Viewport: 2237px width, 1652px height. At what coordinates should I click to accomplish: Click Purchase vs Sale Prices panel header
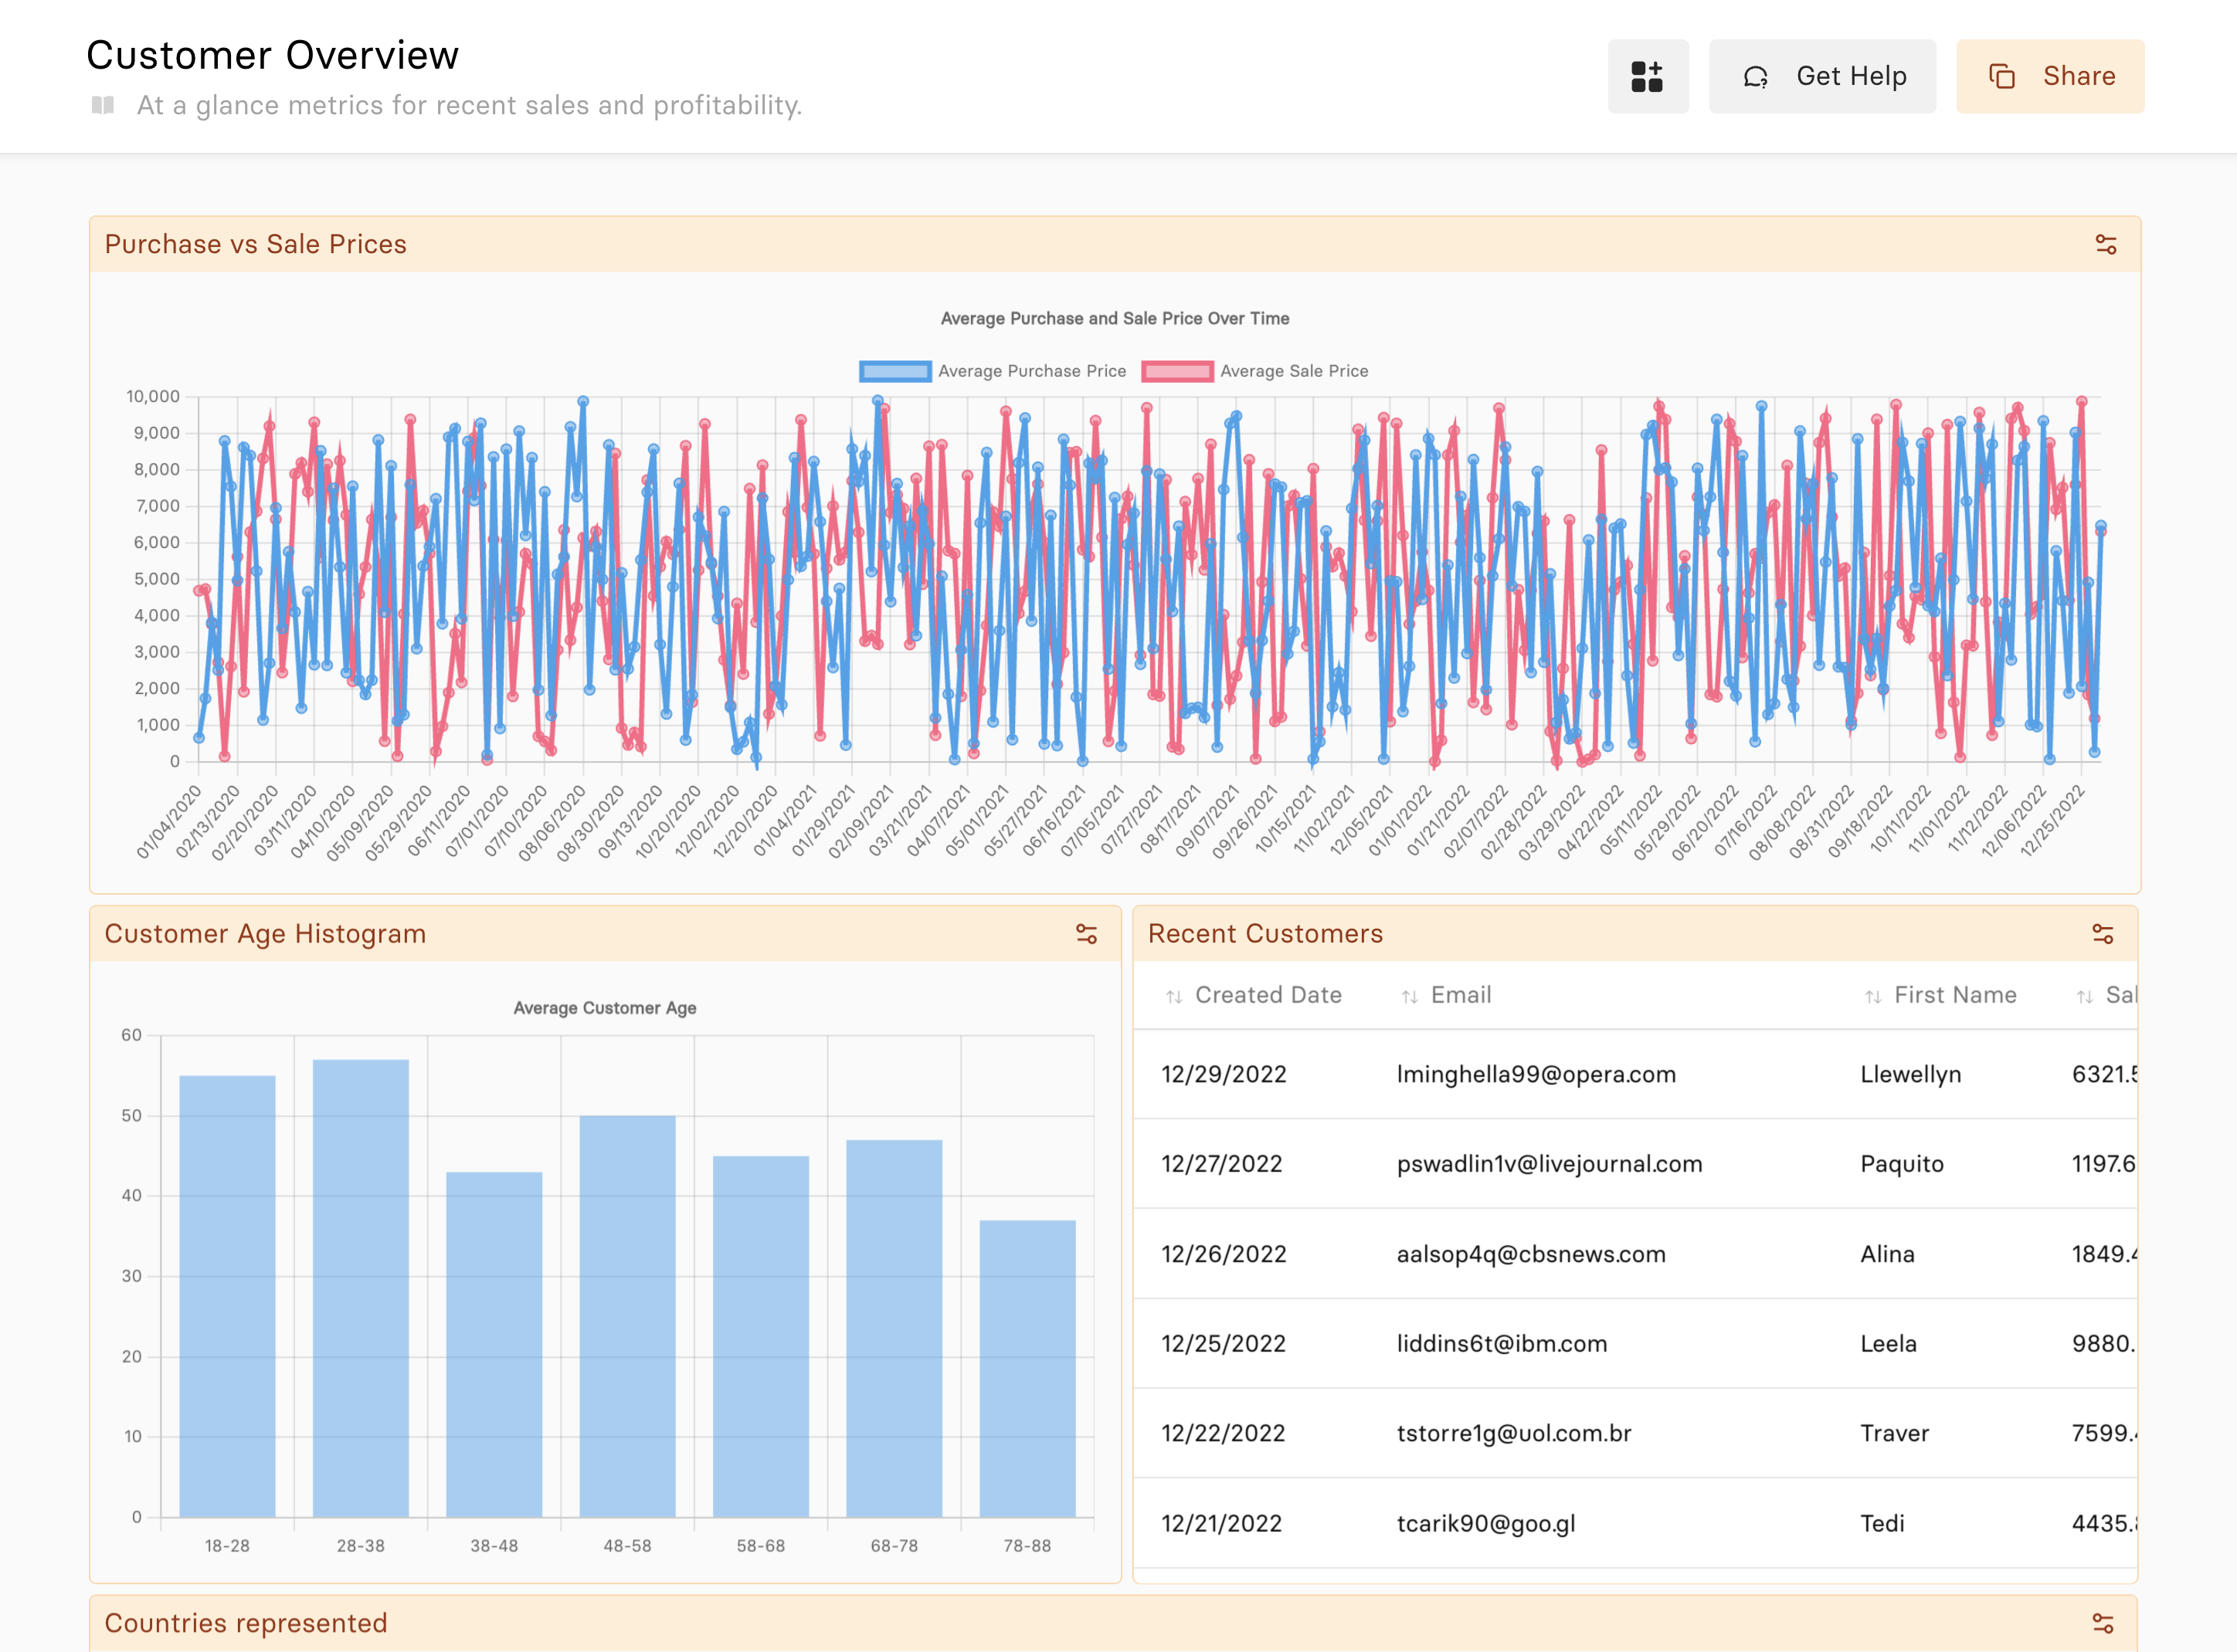pos(1115,244)
